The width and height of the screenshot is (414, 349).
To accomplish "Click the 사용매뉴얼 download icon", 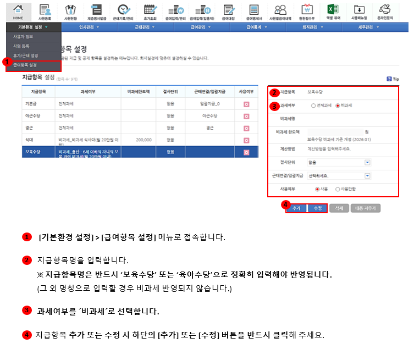I will coord(359,11).
